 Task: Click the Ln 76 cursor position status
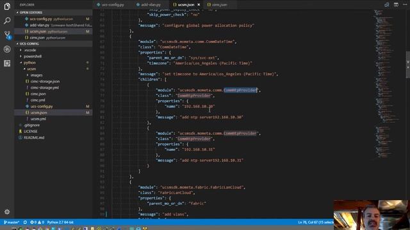315,222
